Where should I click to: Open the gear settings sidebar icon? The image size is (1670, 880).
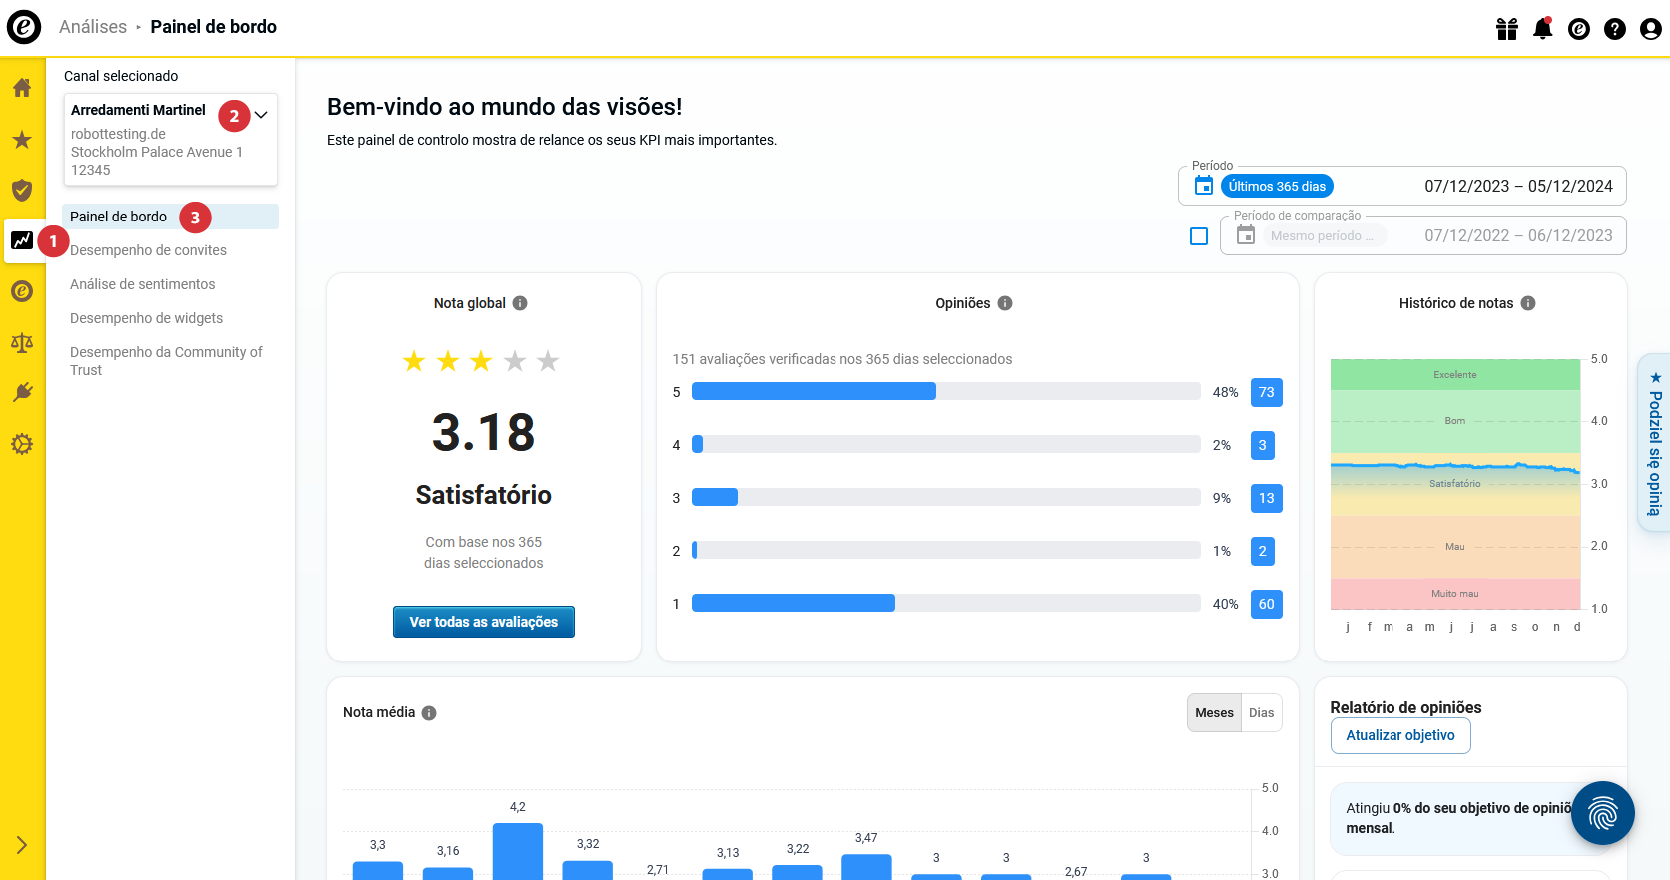point(22,444)
